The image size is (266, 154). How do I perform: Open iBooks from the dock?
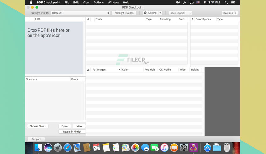(x=174, y=148)
